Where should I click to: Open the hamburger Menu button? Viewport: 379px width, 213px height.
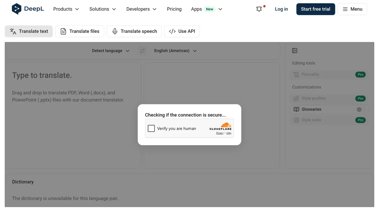point(352,9)
